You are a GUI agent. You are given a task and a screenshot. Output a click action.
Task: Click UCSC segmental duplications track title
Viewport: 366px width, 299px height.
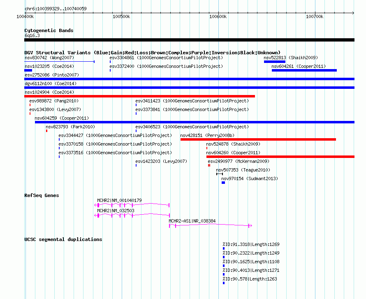63,239
